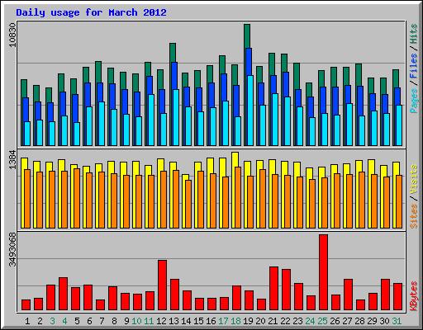Image resolution: width=423 pixels, height=330 pixels.
Task: Select day 2 on the x-axis
Action: click(40, 321)
